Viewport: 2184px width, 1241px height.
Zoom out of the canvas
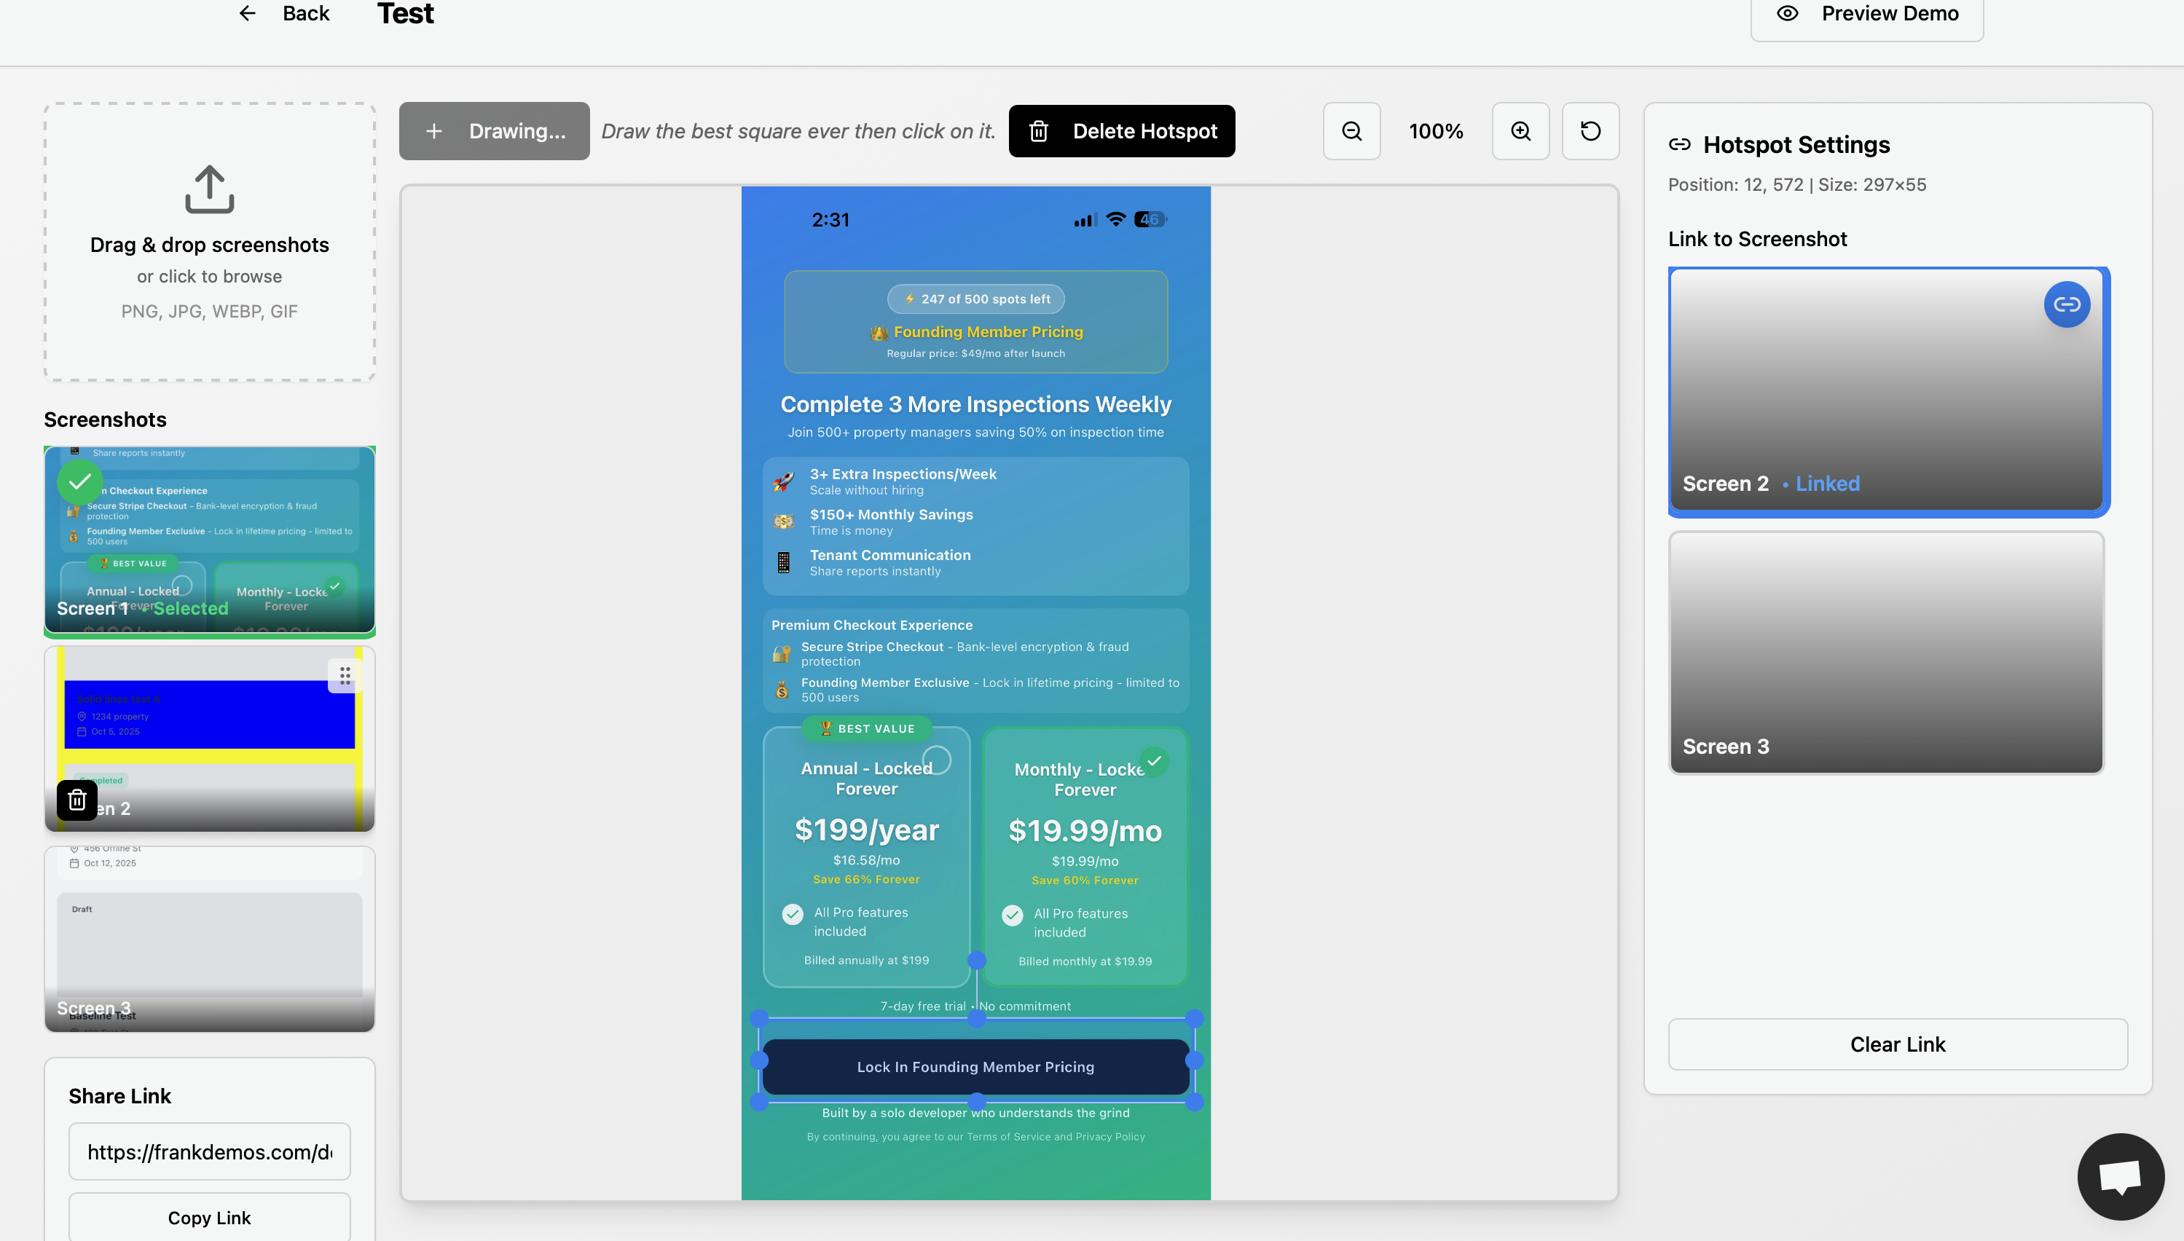[1351, 130]
